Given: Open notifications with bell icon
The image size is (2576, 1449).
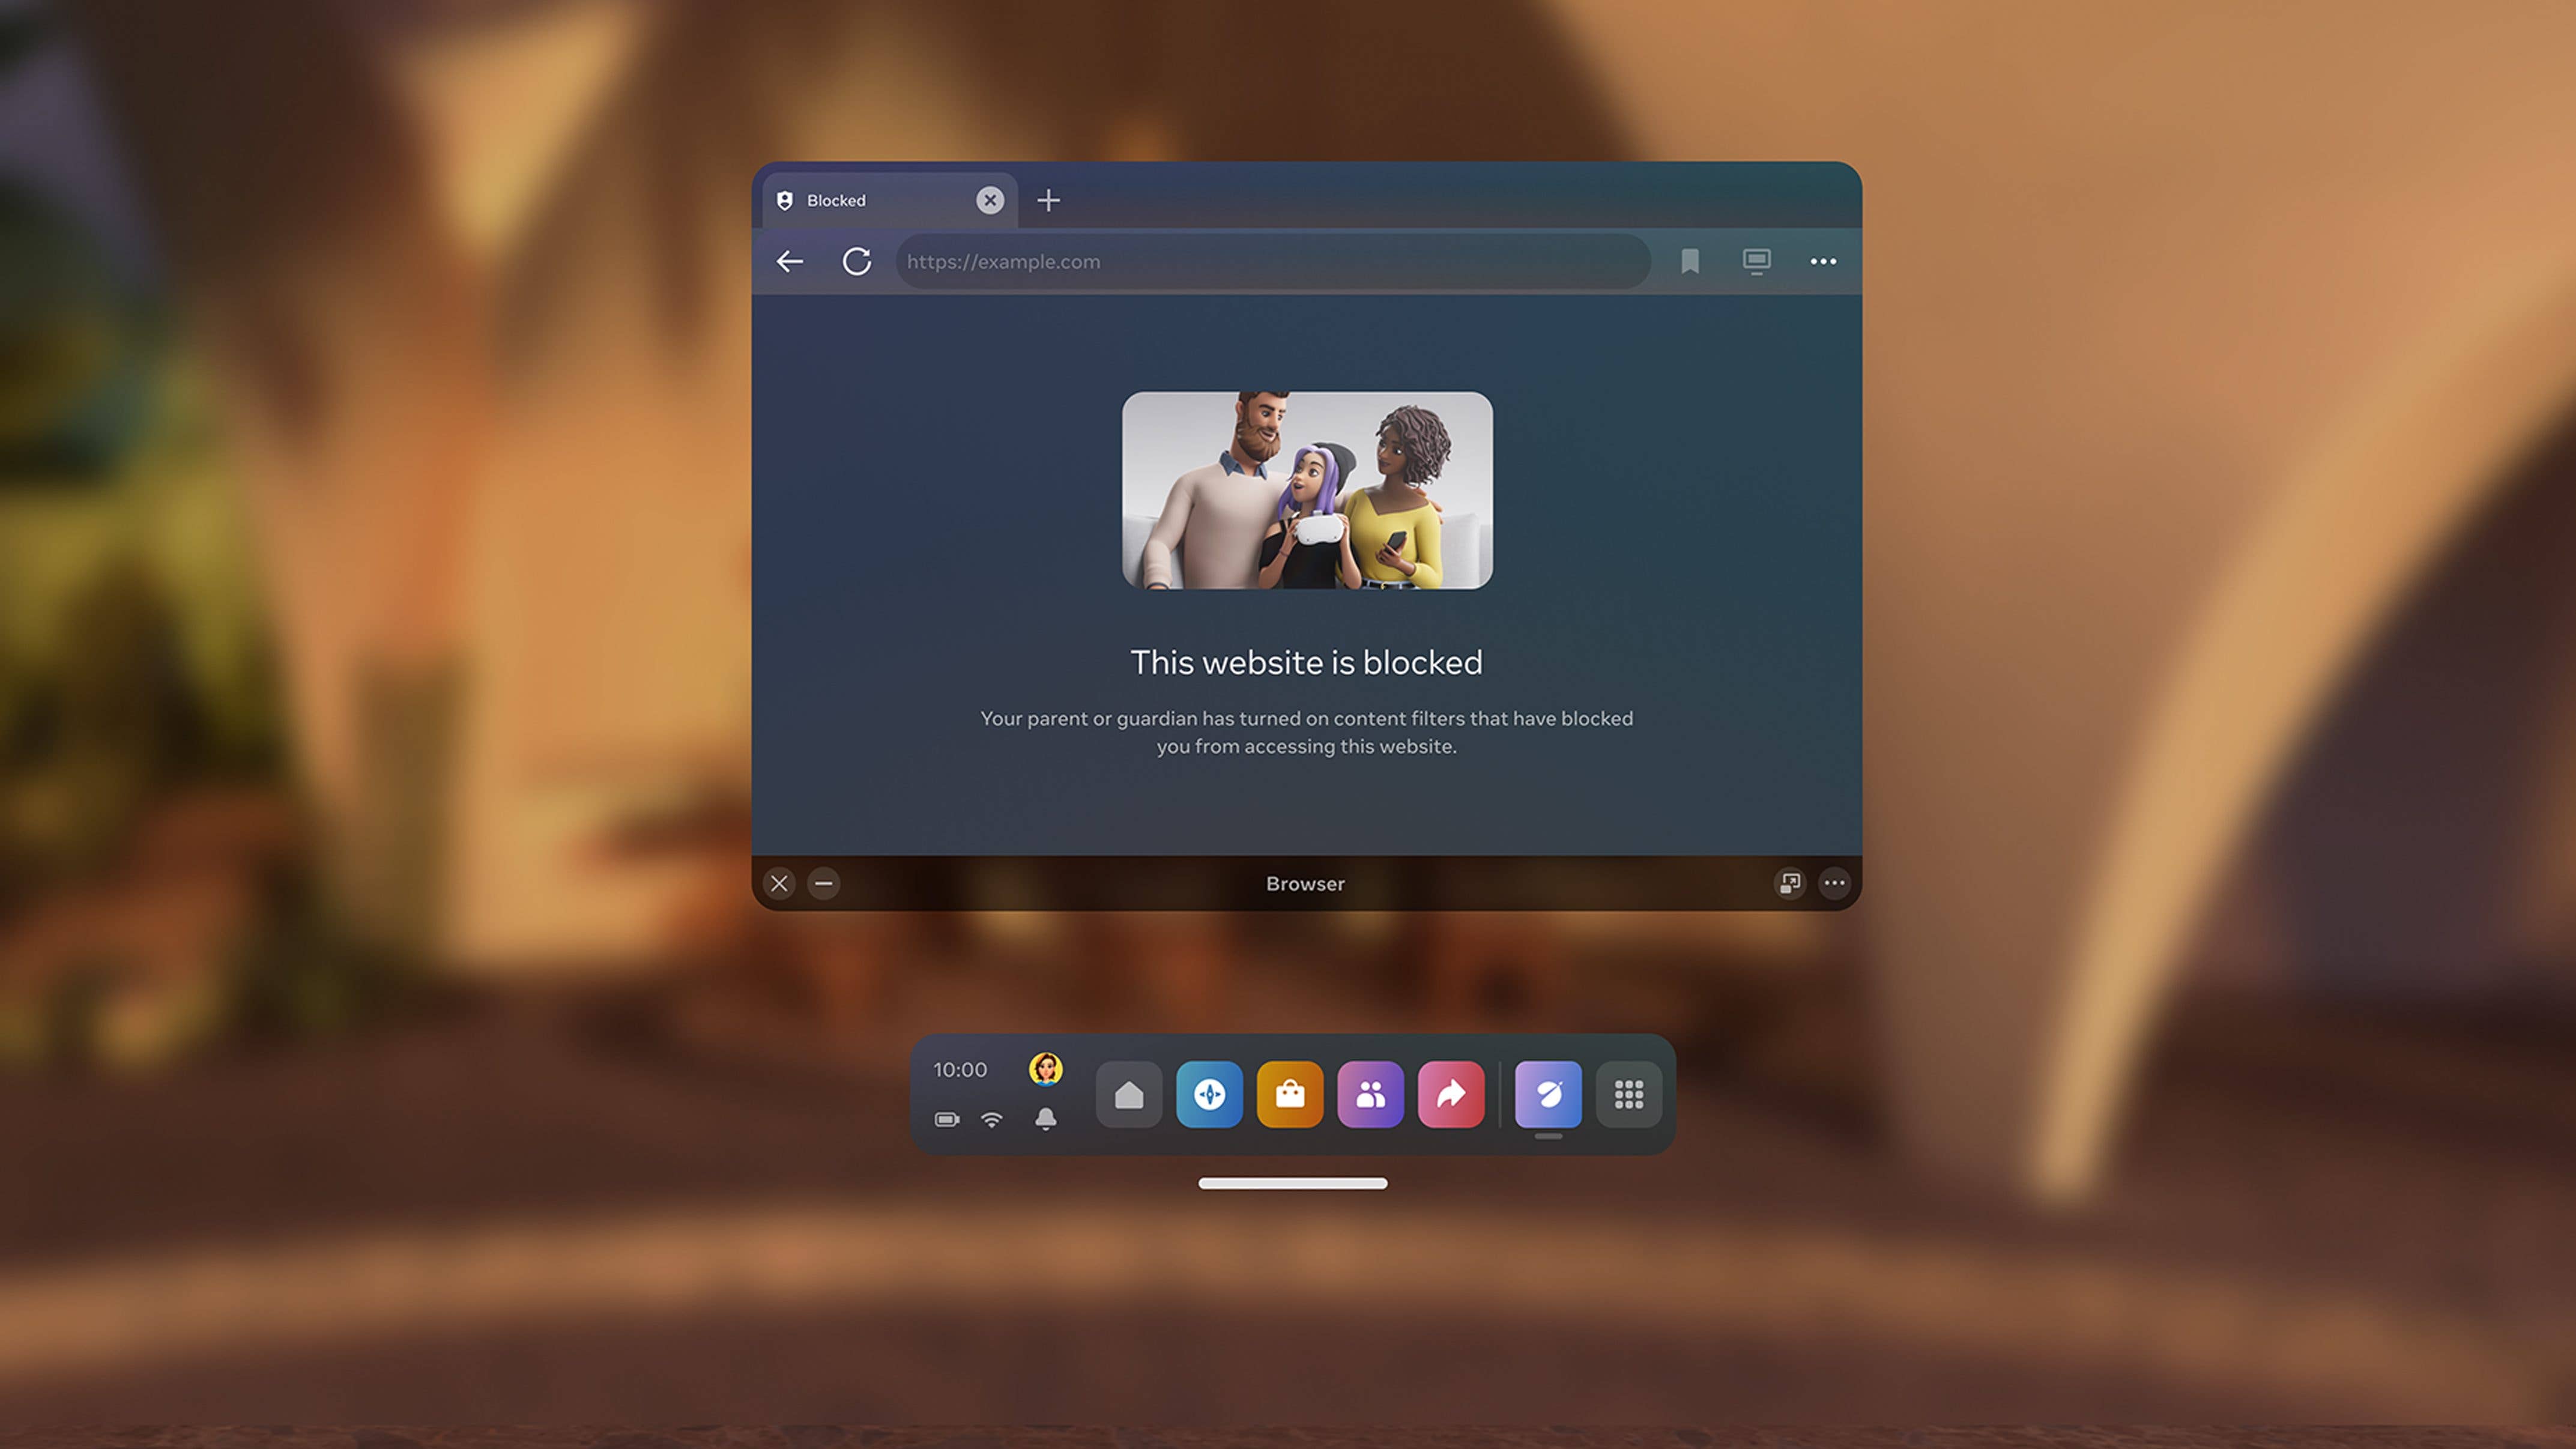Looking at the screenshot, I should [1045, 1119].
